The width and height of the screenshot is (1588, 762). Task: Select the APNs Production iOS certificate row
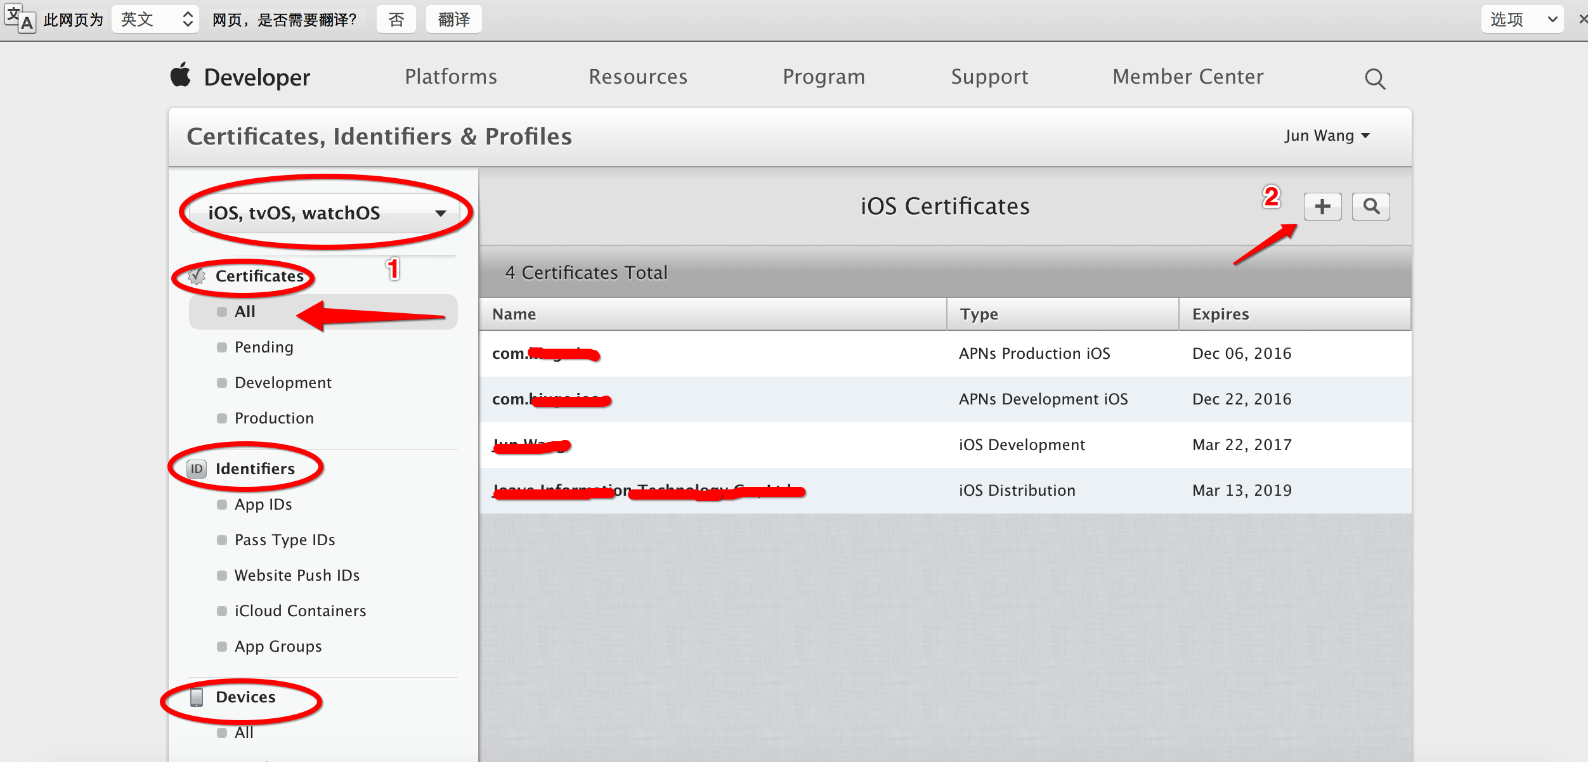click(945, 354)
